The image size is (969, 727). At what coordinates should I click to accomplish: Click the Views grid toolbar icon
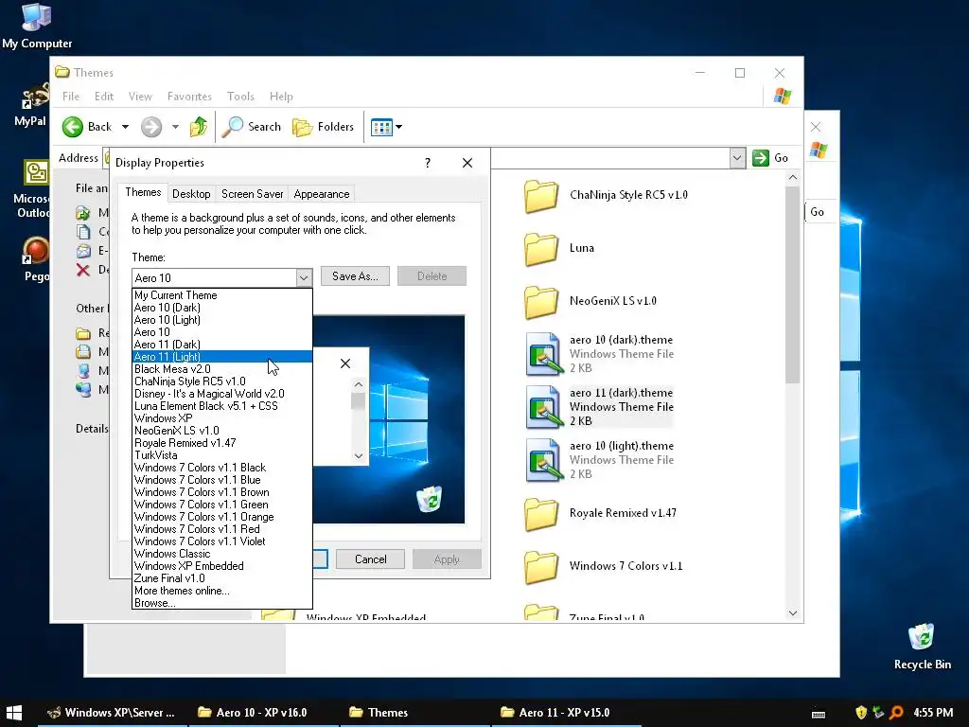[x=381, y=128]
